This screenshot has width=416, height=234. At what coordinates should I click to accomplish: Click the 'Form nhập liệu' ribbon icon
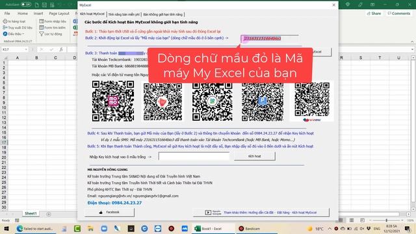click(x=42, y=21)
